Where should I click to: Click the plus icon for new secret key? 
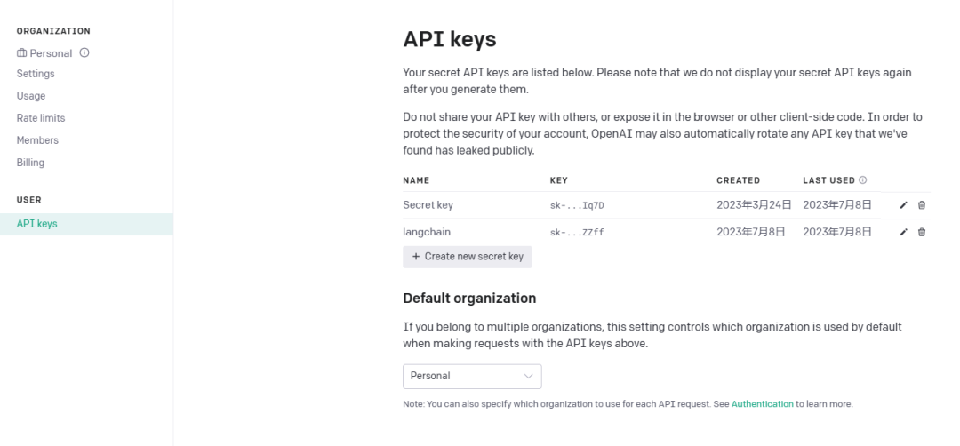tap(416, 257)
